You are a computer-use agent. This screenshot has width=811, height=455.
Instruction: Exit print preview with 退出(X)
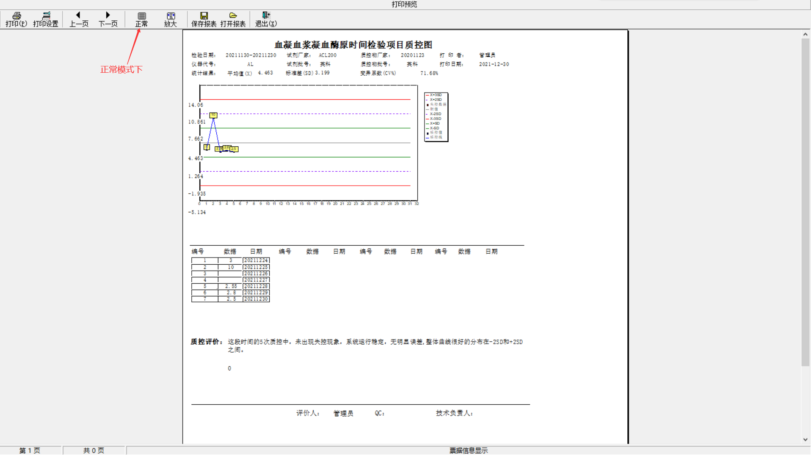click(266, 19)
